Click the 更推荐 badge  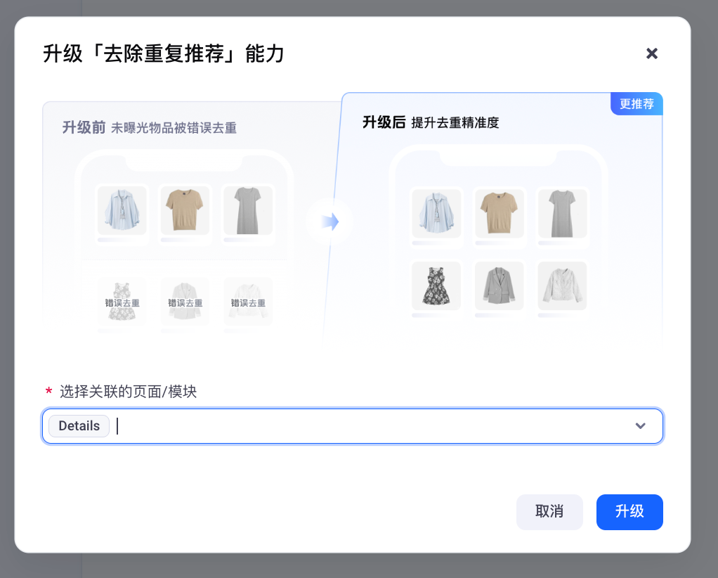pos(637,104)
